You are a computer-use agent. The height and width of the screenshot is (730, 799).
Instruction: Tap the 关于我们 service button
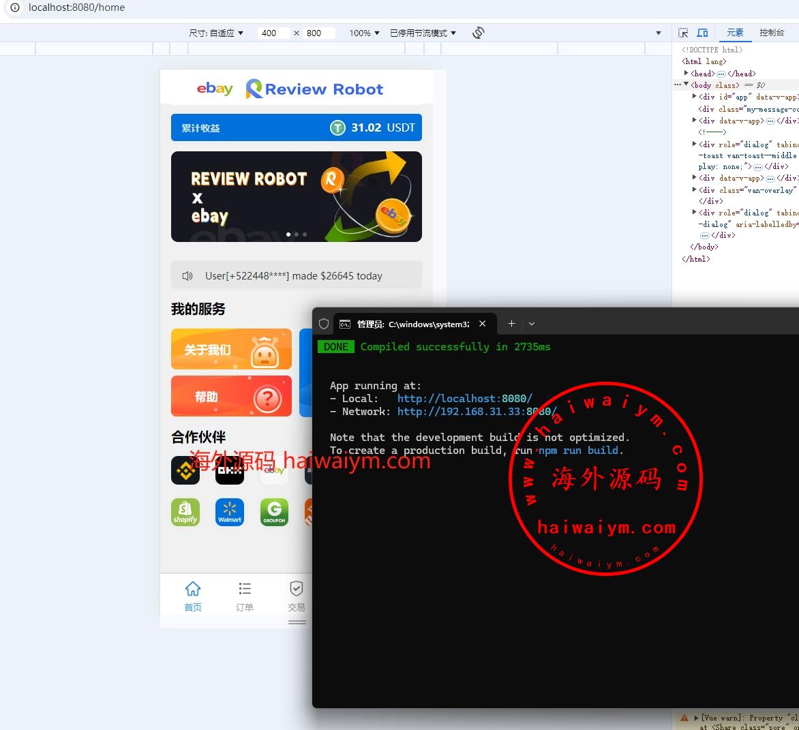point(231,350)
